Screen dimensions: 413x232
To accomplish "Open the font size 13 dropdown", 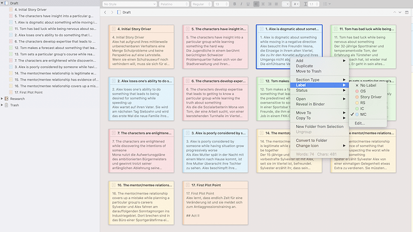I will (221, 4).
